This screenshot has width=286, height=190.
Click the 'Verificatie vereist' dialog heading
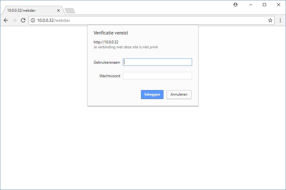(111, 33)
